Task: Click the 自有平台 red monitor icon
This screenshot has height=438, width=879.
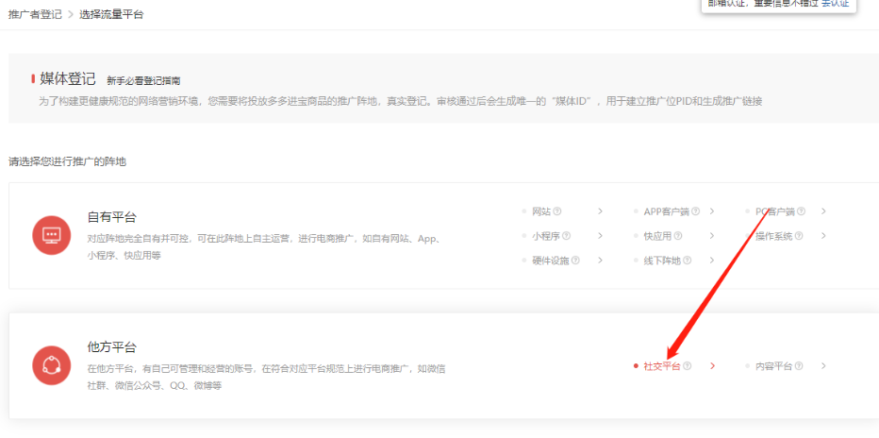Action: (x=51, y=235)
